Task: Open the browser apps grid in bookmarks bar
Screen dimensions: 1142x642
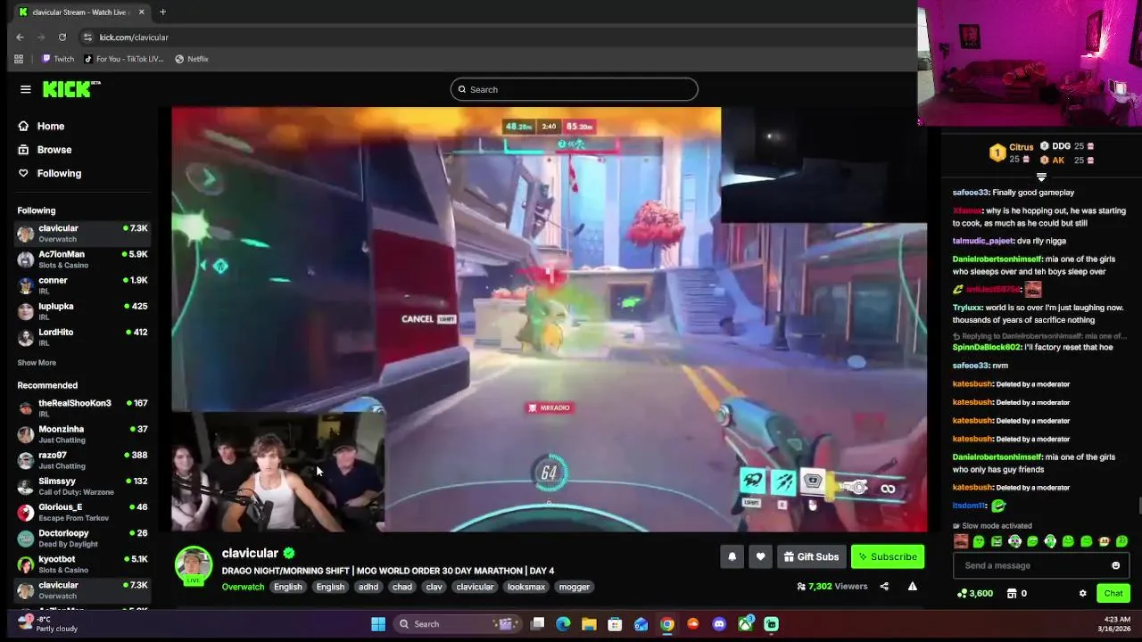Action: [x=19, y=59]
